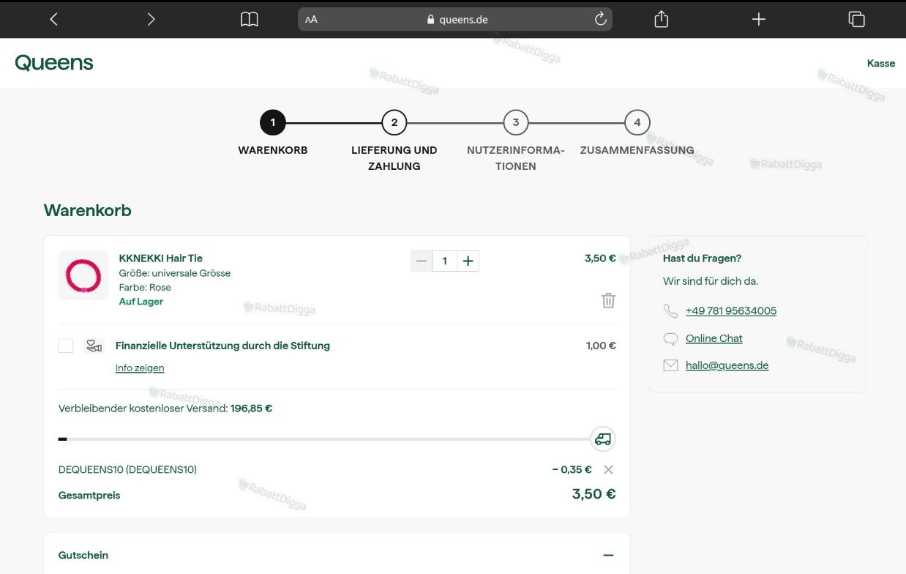The image size is (906, 574).
Task: Click the Queens logo
Action: point(54,63)
